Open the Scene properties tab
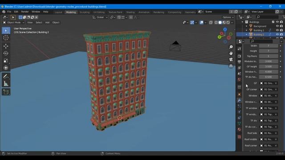The image size is (285, 160). pyautogui.click(x=239, y=74)
